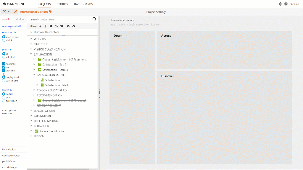This screenshot has width=303, height=170.
Task: Select 'selected' under search in
Action: [4, 57]
